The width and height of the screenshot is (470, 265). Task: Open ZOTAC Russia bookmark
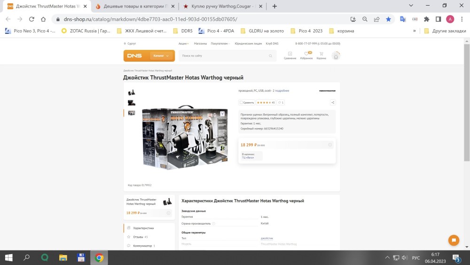click(86, 31)
